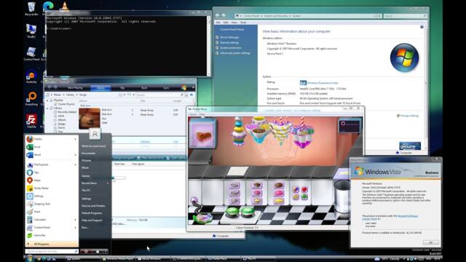466x262 pixels.
Task: Open This PC desktop icon
Action: [x=31, y=31]
